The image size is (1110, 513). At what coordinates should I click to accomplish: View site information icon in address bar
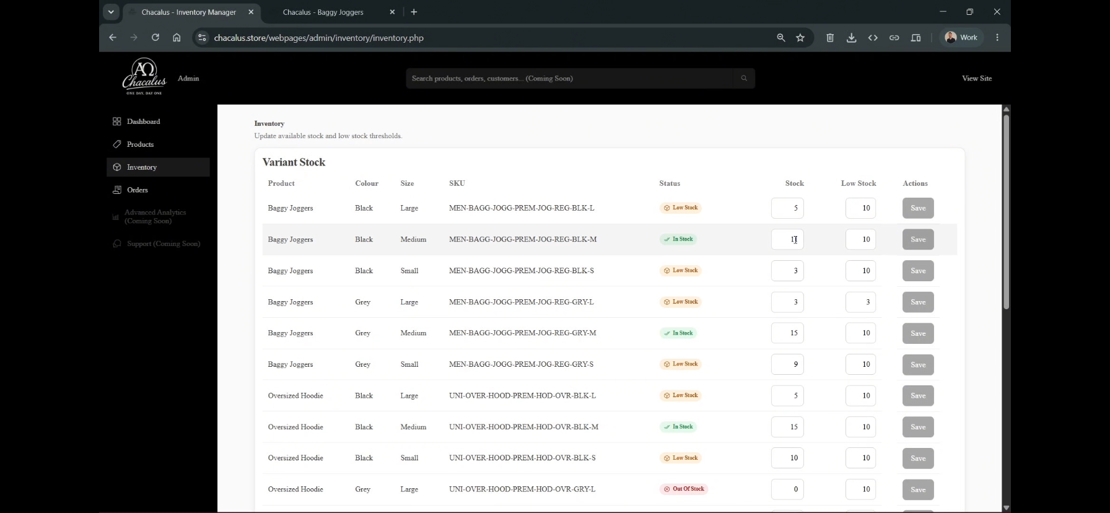point(202,38)
